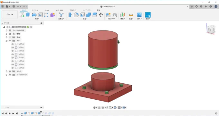Select the Create Sketch tool
The image size is (219, 116).
(22, 15)
